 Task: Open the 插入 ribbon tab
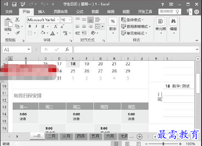tap(41, 12)
